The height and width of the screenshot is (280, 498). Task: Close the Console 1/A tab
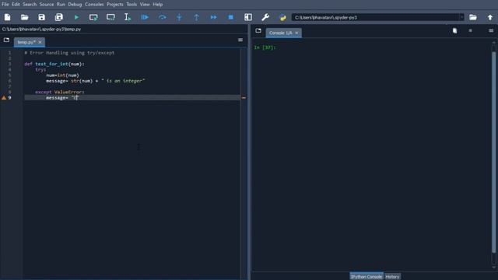[x=296, y=33]
